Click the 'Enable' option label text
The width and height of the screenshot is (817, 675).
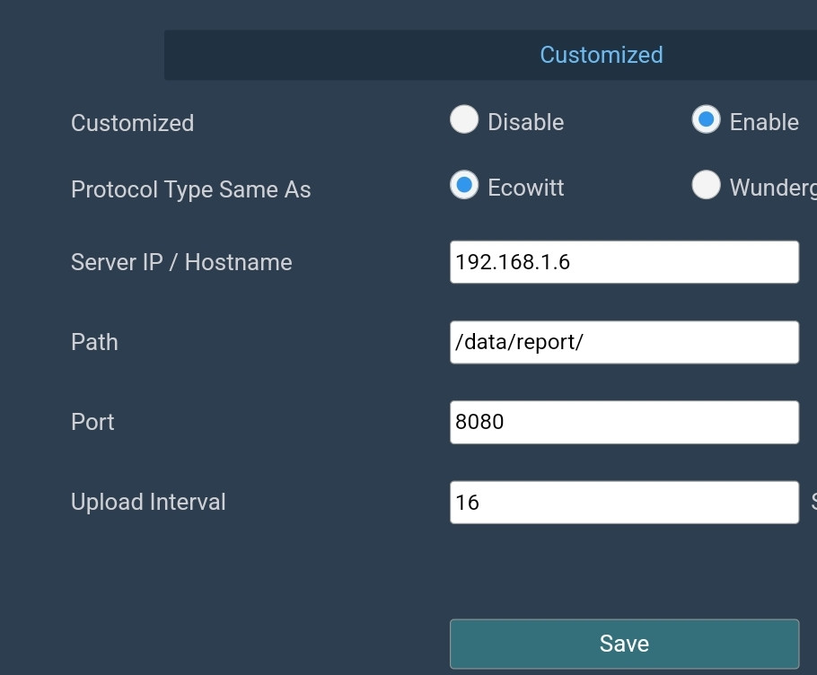pos(764,122)
